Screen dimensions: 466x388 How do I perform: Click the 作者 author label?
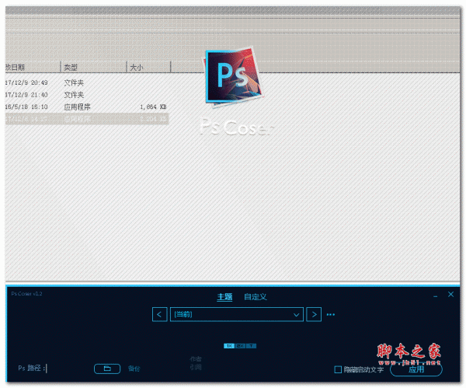click(196, 359)
